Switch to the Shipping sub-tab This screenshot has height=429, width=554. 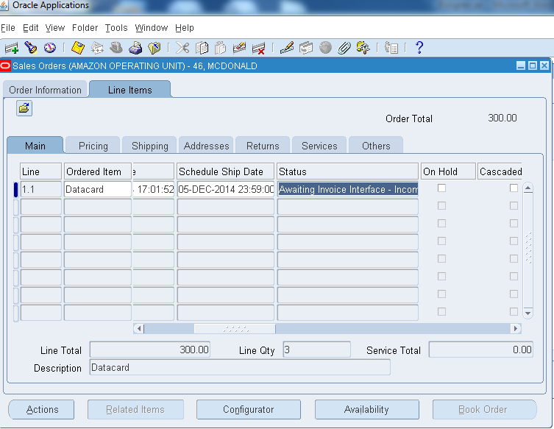150,146
